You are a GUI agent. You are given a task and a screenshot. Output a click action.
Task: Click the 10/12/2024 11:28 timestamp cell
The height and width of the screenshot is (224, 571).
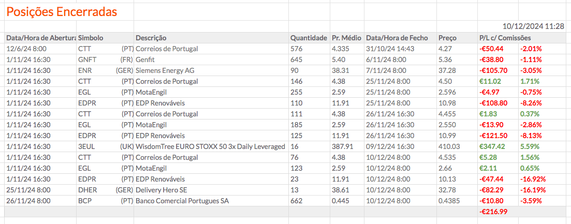coord(533,26)
